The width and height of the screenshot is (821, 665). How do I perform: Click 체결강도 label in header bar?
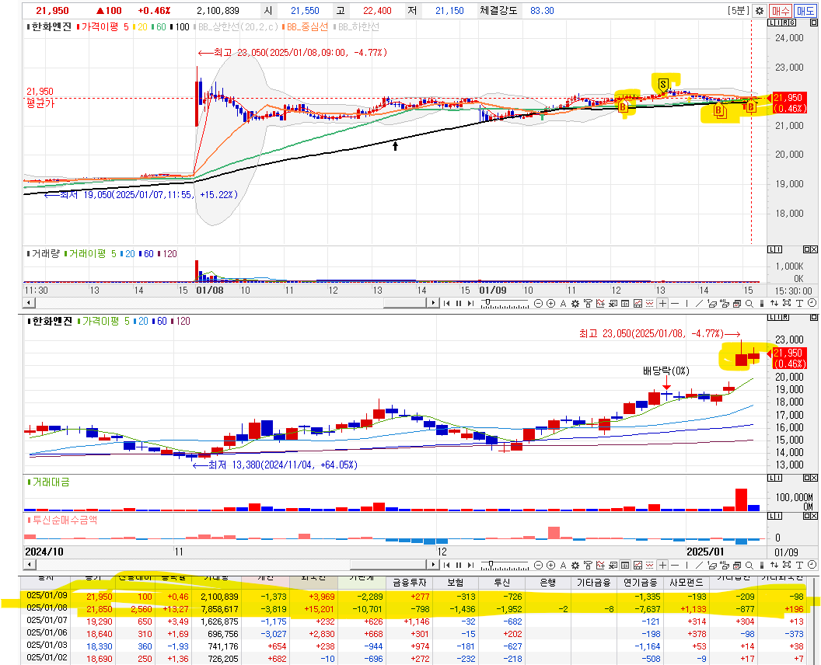click(498, 10)
